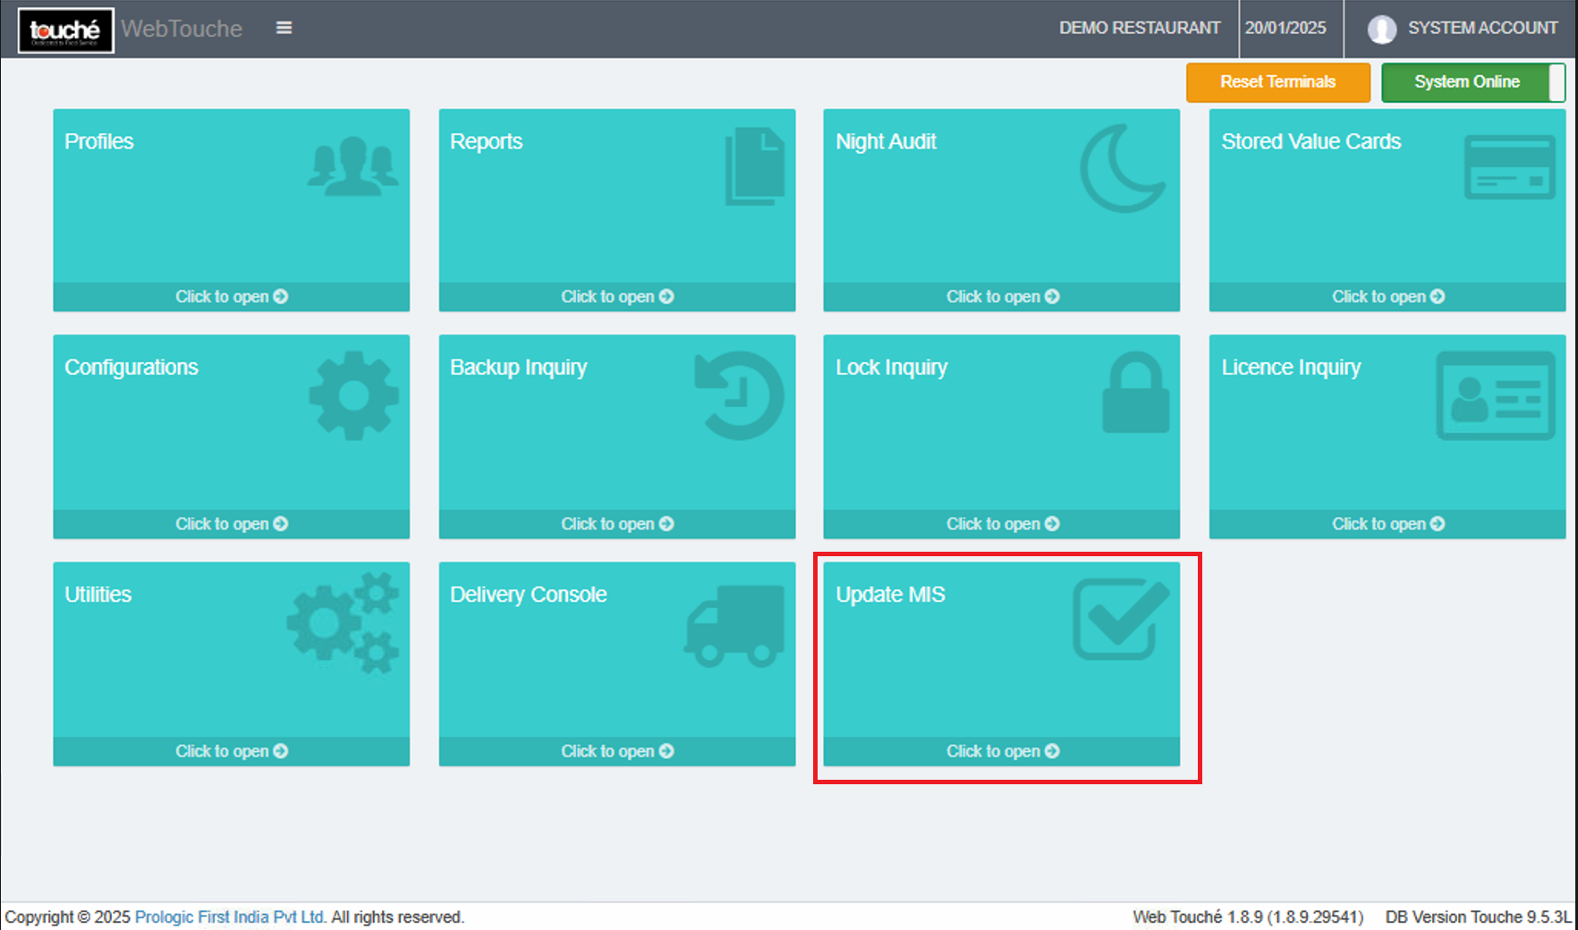Click the Stored Value Cards card icon
This screenshot has width=1578, height=930.
point(1509,167)
